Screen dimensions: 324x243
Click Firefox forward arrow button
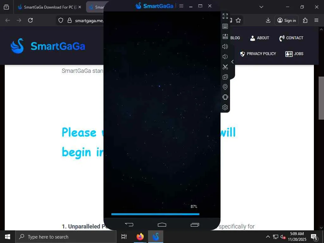(19, 20)
